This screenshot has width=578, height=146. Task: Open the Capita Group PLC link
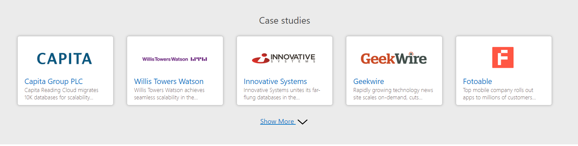coord(54,81)
